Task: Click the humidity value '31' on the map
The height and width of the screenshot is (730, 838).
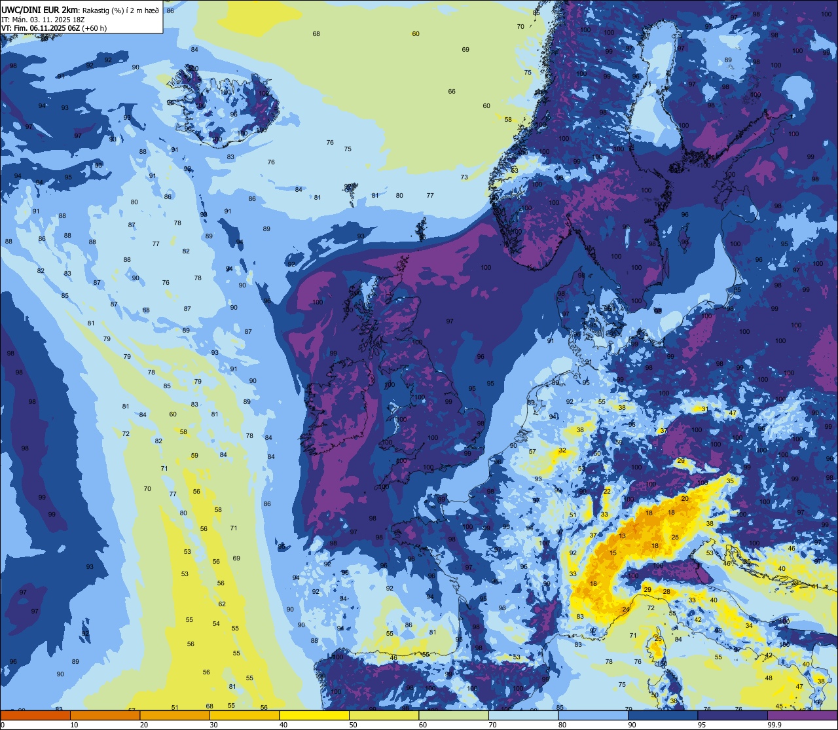Action: (x=704, y=409)
